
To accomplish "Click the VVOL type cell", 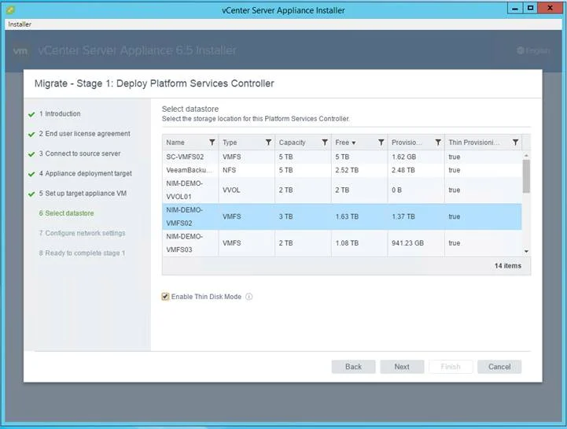I will [231, 190].
